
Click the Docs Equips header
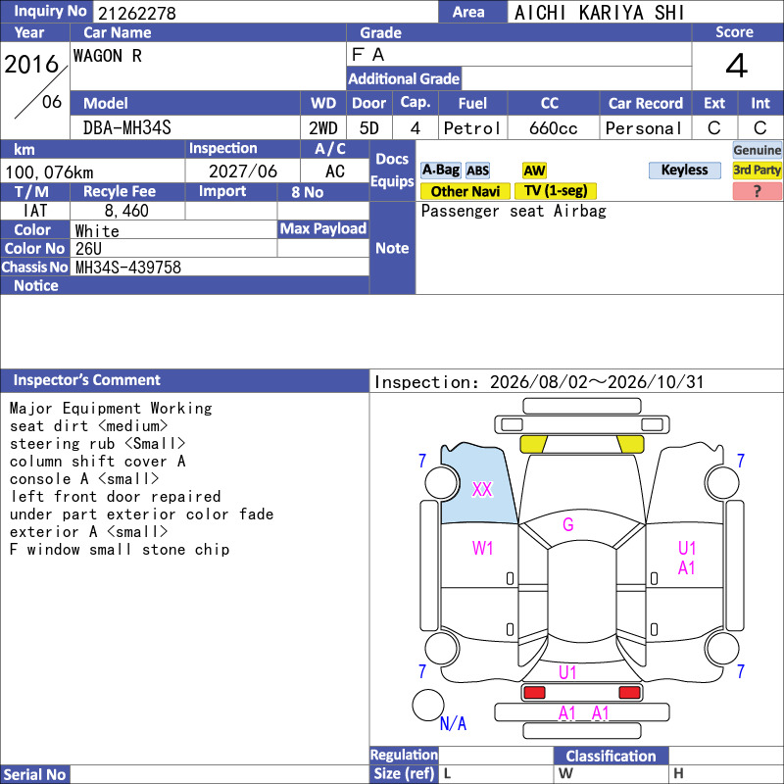point(392,171)
